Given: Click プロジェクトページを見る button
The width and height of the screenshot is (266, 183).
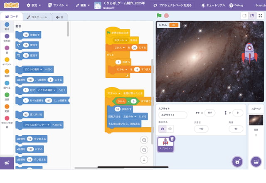Looking at the screenshot, I should point(172,5).
